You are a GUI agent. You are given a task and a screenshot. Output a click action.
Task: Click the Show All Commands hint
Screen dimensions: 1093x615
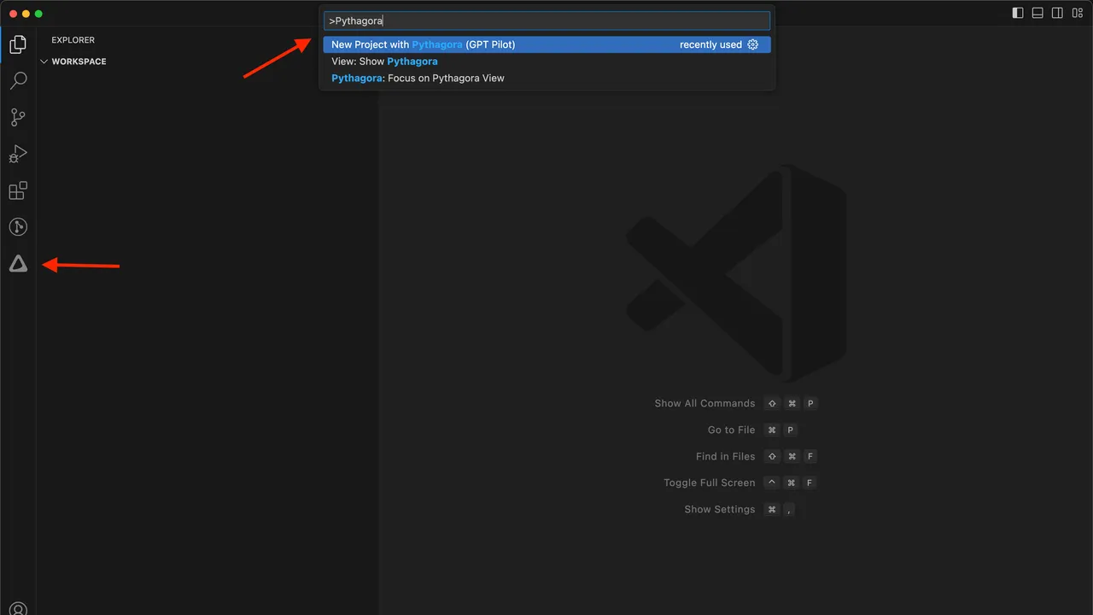click(x=704, y=403)
